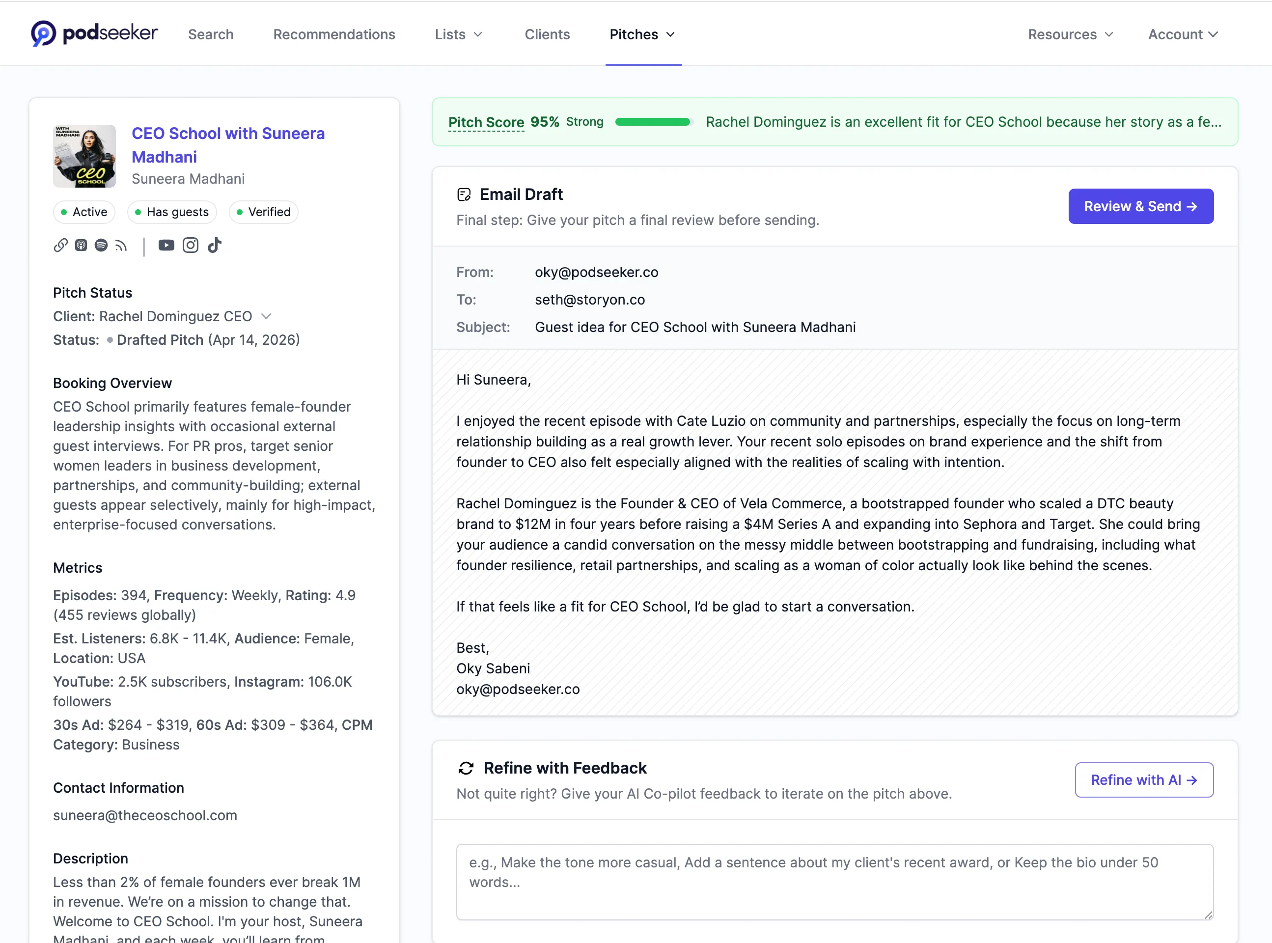Open the Recommendations tab
This screenshot has width=1272, height=943.
pos(334,34)
